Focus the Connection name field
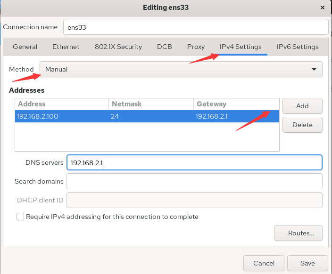Image resolution: width=332 pixels, height=274 pixels. (196, 27)
